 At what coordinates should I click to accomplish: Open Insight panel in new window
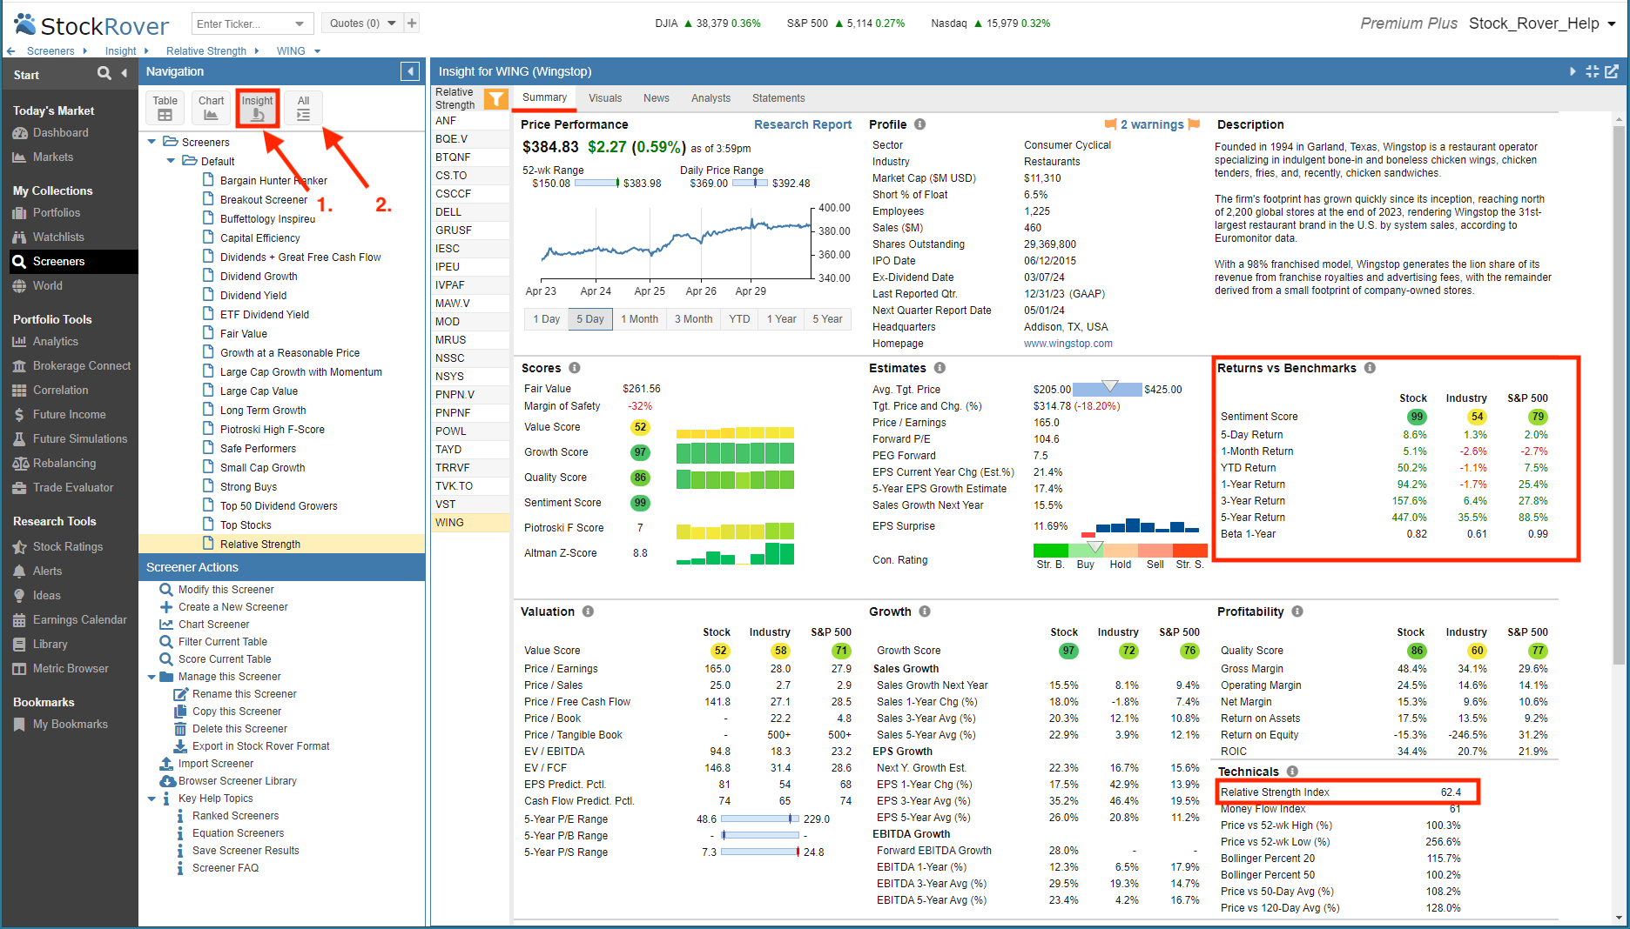tap(1612, 71)
